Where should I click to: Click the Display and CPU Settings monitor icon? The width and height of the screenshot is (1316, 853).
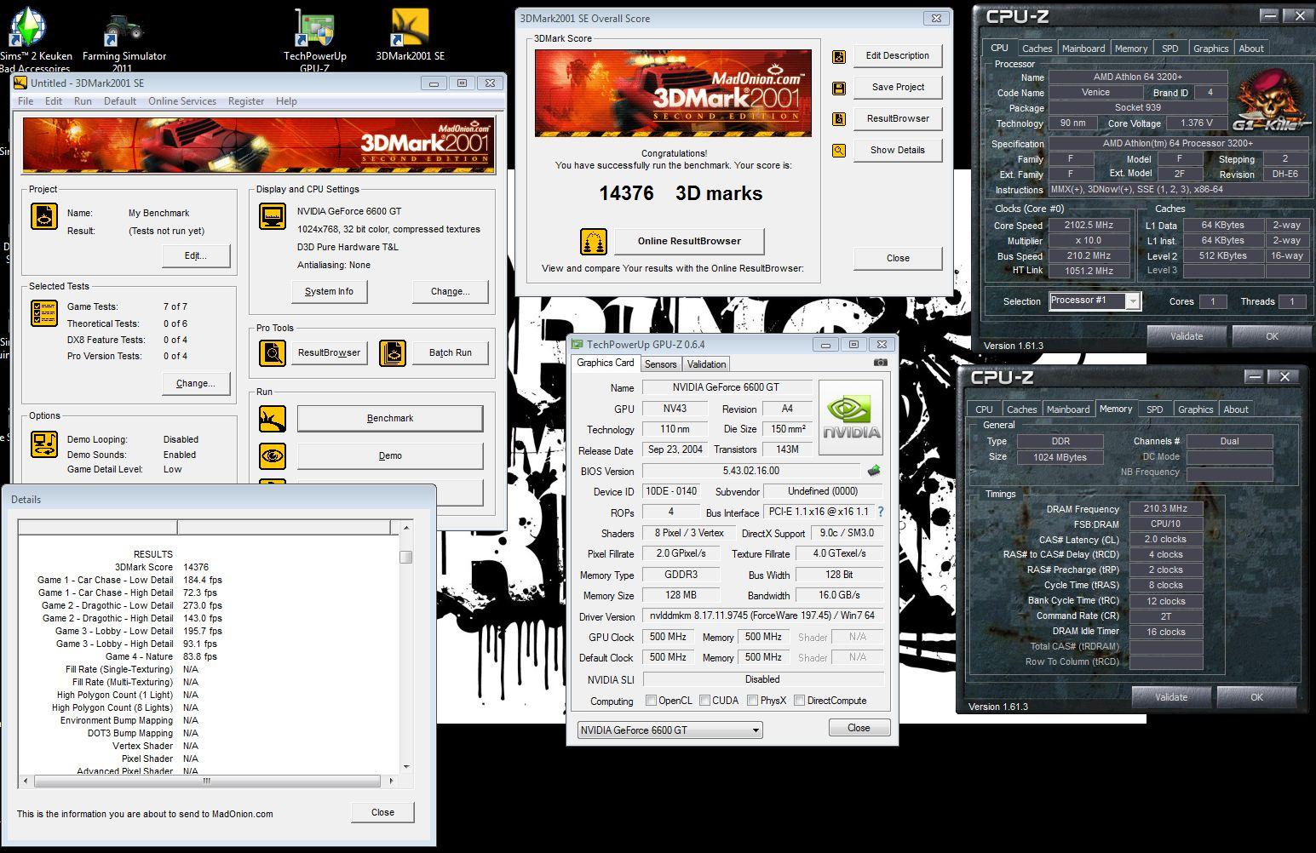(x=273, y=216)
